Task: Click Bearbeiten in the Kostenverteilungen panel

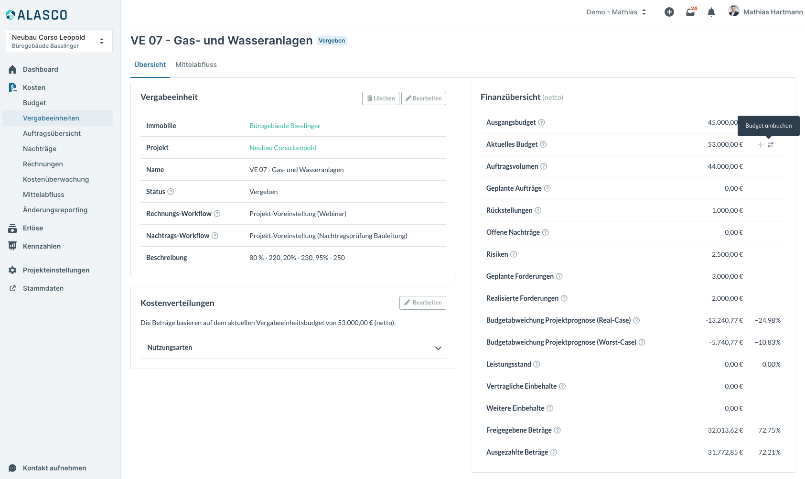Action: pyautogui.click(x=422, y=303)
